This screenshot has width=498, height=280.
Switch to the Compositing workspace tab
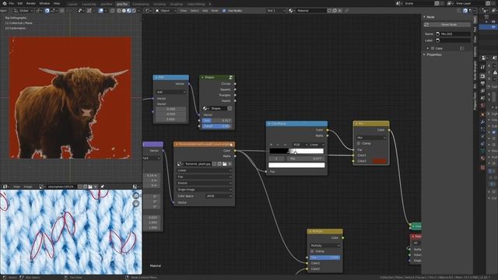[x=140, y=4]
